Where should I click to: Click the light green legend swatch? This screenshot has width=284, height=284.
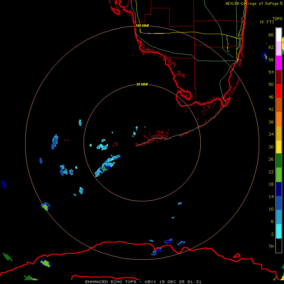coord(279,175)
